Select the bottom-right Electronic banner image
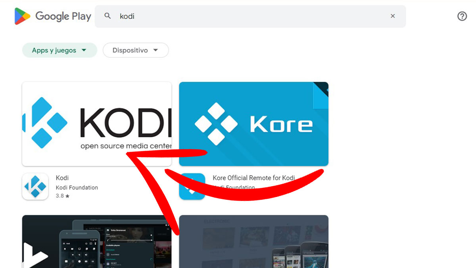This screenshot has height=268, width=476. tap(254, 241)
